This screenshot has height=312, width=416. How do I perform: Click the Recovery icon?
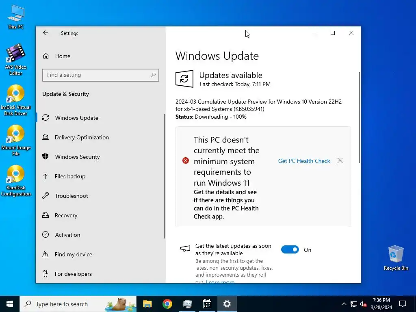click(x=45, y=215)
